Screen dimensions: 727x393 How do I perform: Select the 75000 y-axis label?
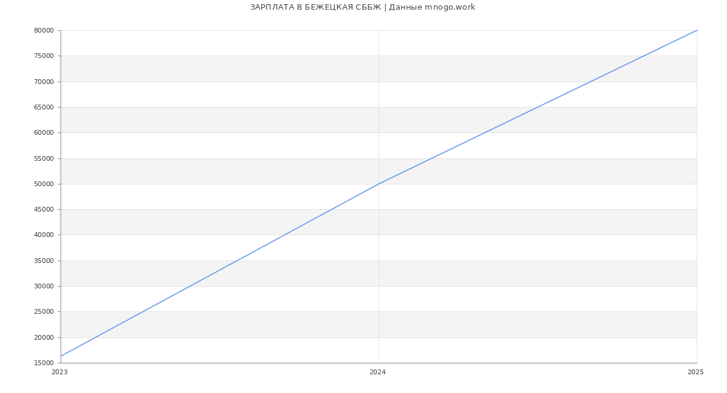point(44,56)
